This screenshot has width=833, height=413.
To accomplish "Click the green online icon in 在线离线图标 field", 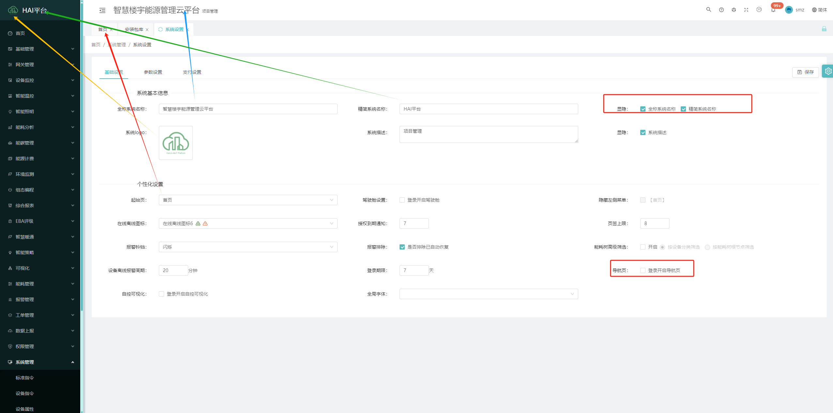I will pos(198,223).
